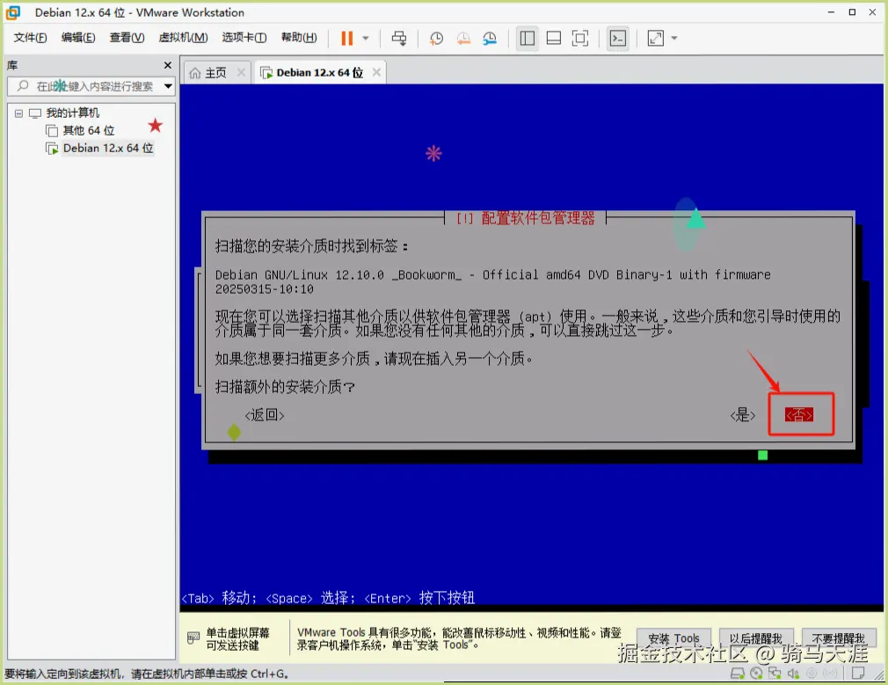
Task: Click the VM icon beside 其他 64 位
Action: [x=52, y=131]
